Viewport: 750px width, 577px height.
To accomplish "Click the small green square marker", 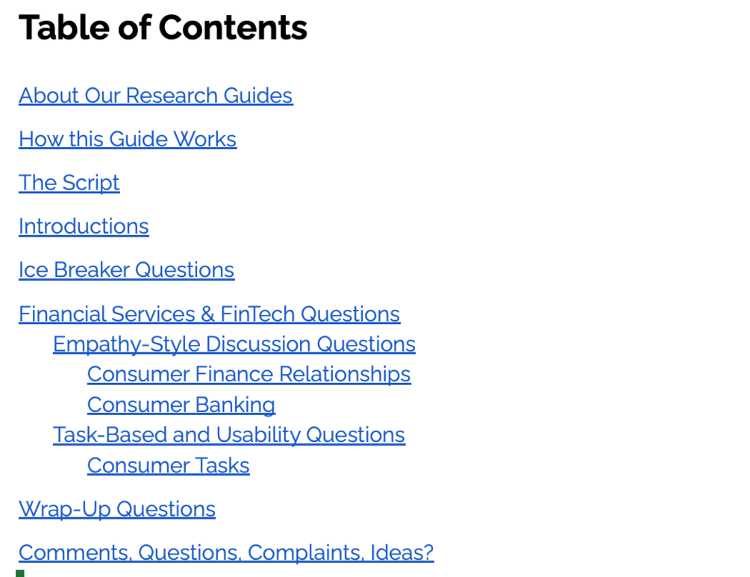I will (x=20, y=573).
